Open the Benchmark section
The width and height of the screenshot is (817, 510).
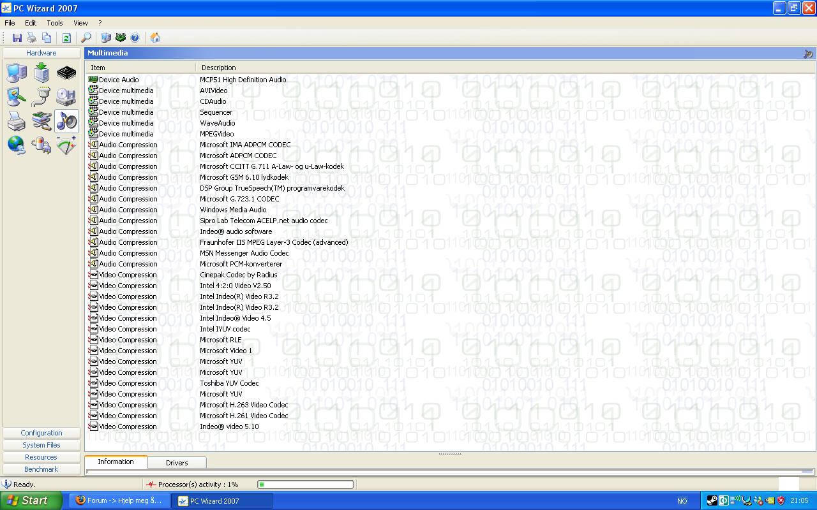point(41,469)
